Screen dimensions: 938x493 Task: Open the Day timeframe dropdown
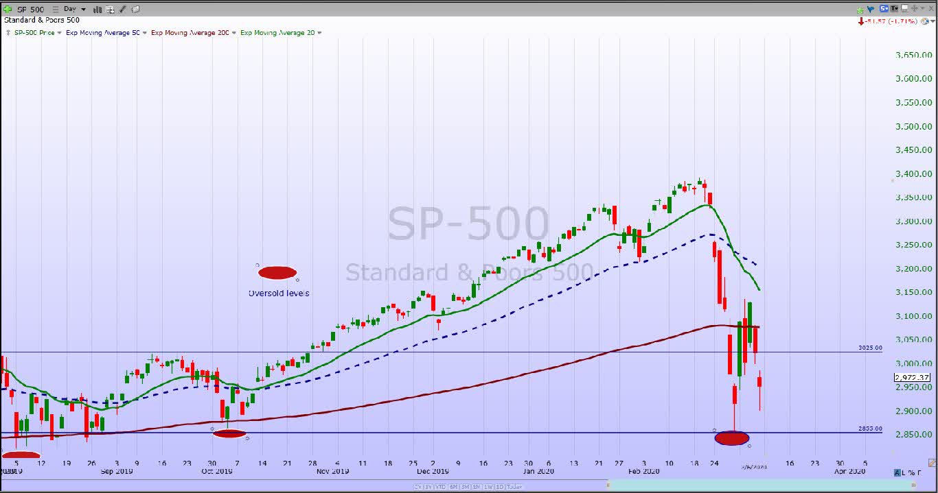coord(75,9)
